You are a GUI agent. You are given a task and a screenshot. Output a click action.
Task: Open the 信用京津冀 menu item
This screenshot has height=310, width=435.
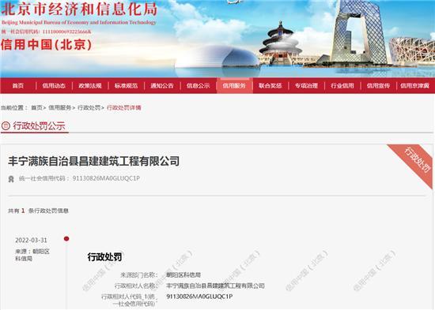coord(414,86)
